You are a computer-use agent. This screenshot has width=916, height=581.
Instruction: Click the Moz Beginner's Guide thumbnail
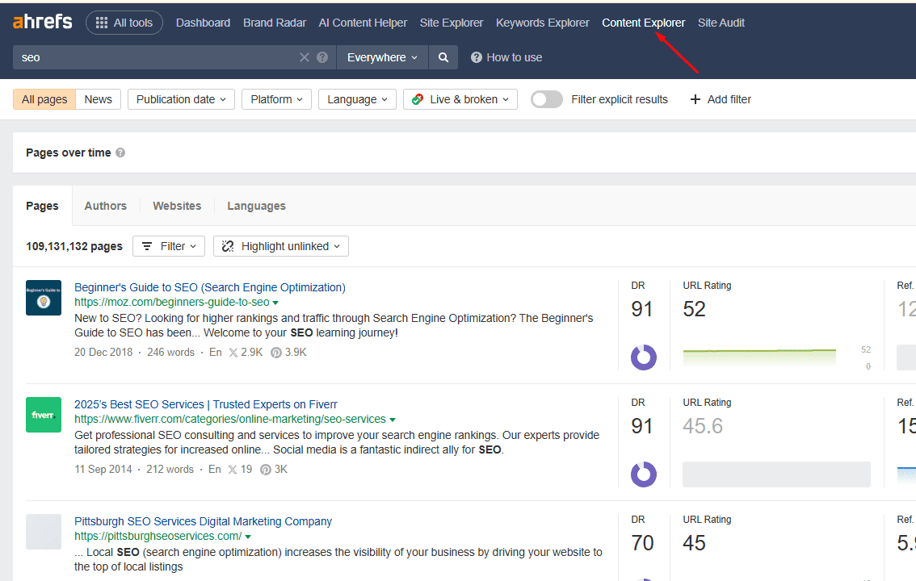coord(44,298)
